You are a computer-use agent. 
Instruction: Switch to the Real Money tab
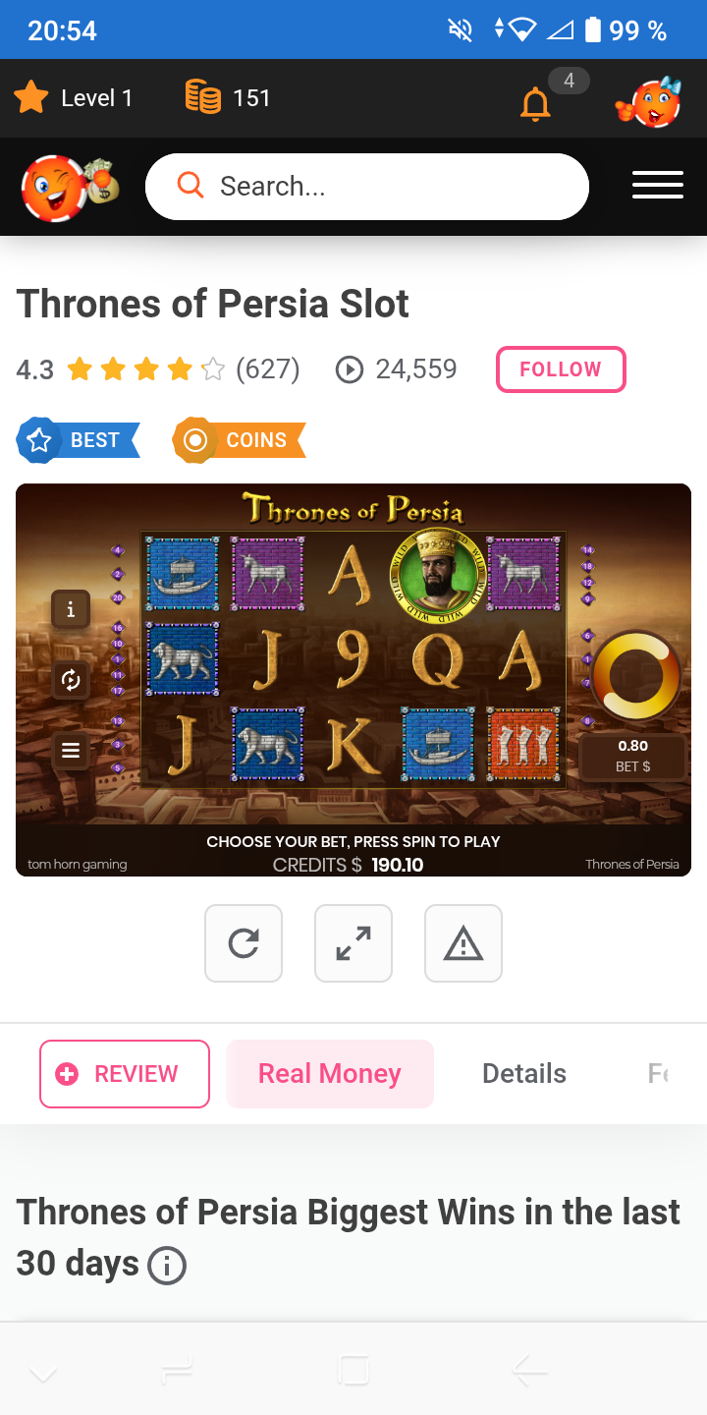(330, 1074)
